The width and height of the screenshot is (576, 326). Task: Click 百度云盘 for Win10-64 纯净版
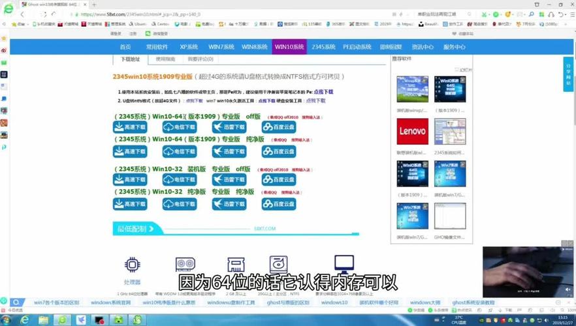pos(279,151)
